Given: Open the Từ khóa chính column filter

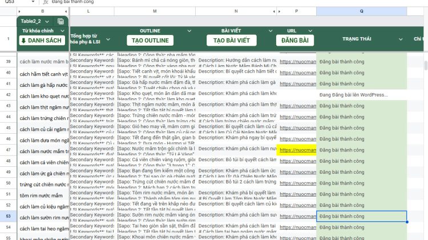Looking at the screenshot, I should (62, 30).
